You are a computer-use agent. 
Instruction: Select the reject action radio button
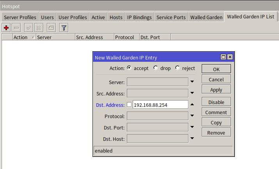click(x=178, y=68)
